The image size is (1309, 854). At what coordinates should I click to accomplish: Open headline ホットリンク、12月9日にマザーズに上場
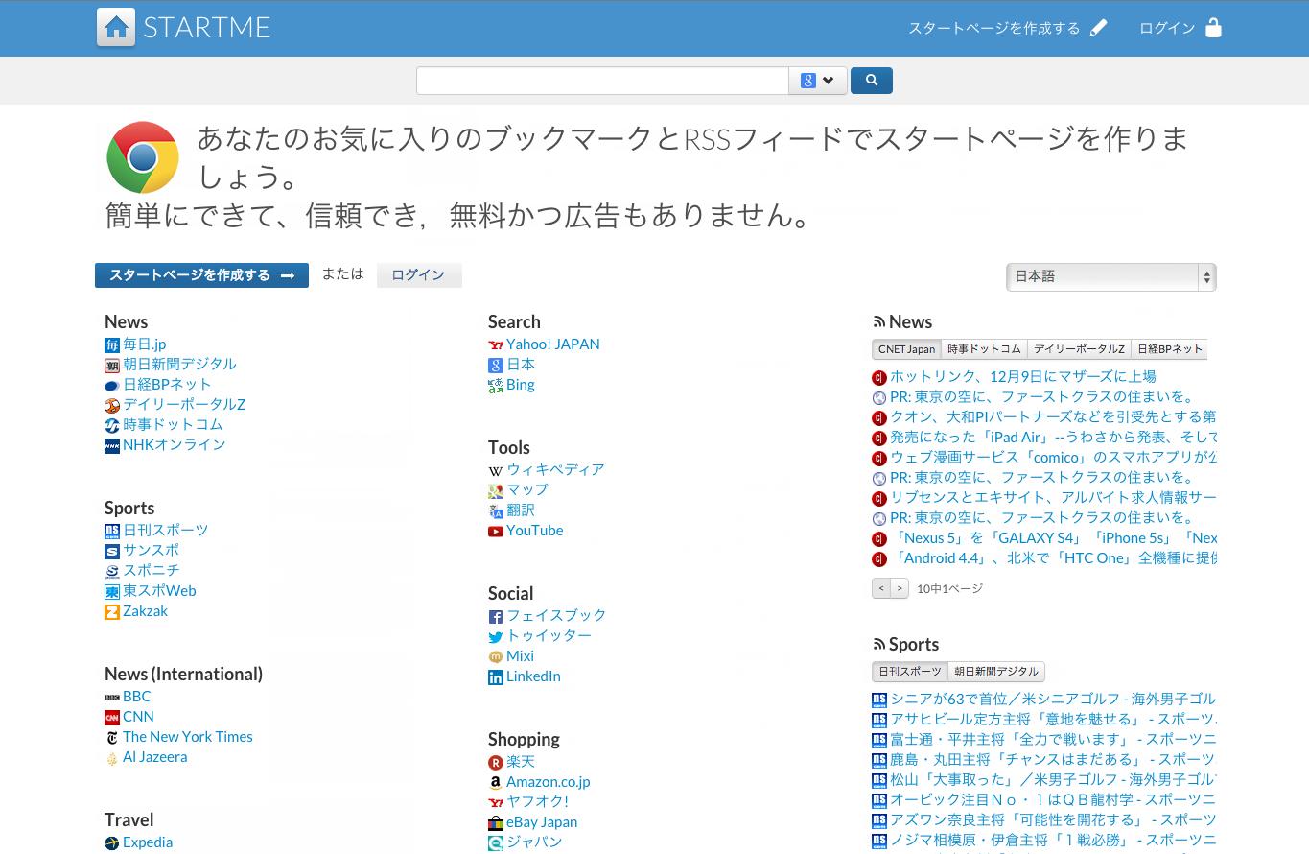tap(1023, 377)
